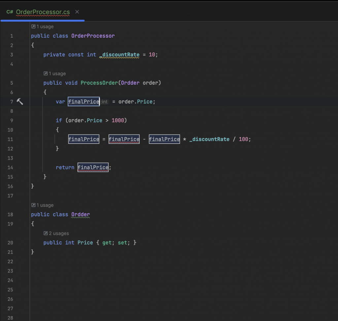Select the OrderProcessor.cs editor tab
Viewport: 338px width, 321px height.
(x=43, y=12)
